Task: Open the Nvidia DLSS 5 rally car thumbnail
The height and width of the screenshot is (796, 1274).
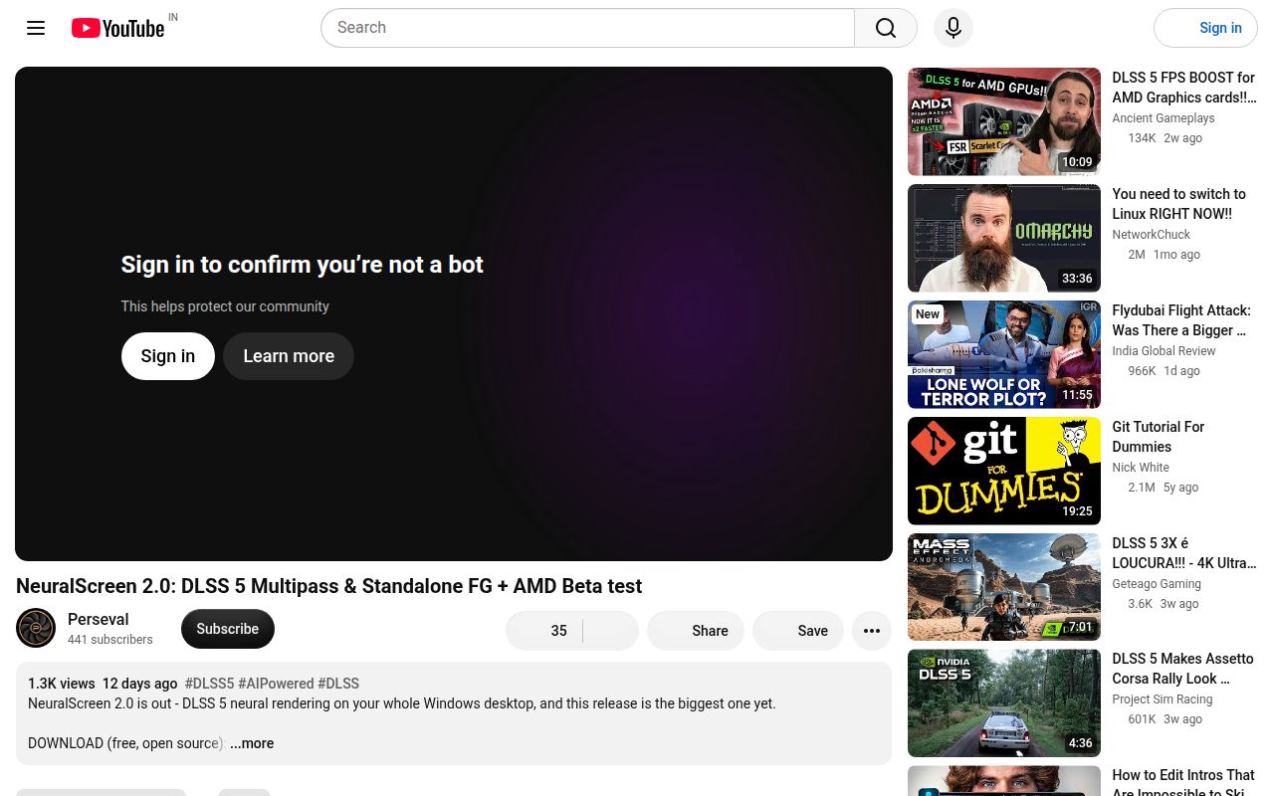Action: point(1004,703)
